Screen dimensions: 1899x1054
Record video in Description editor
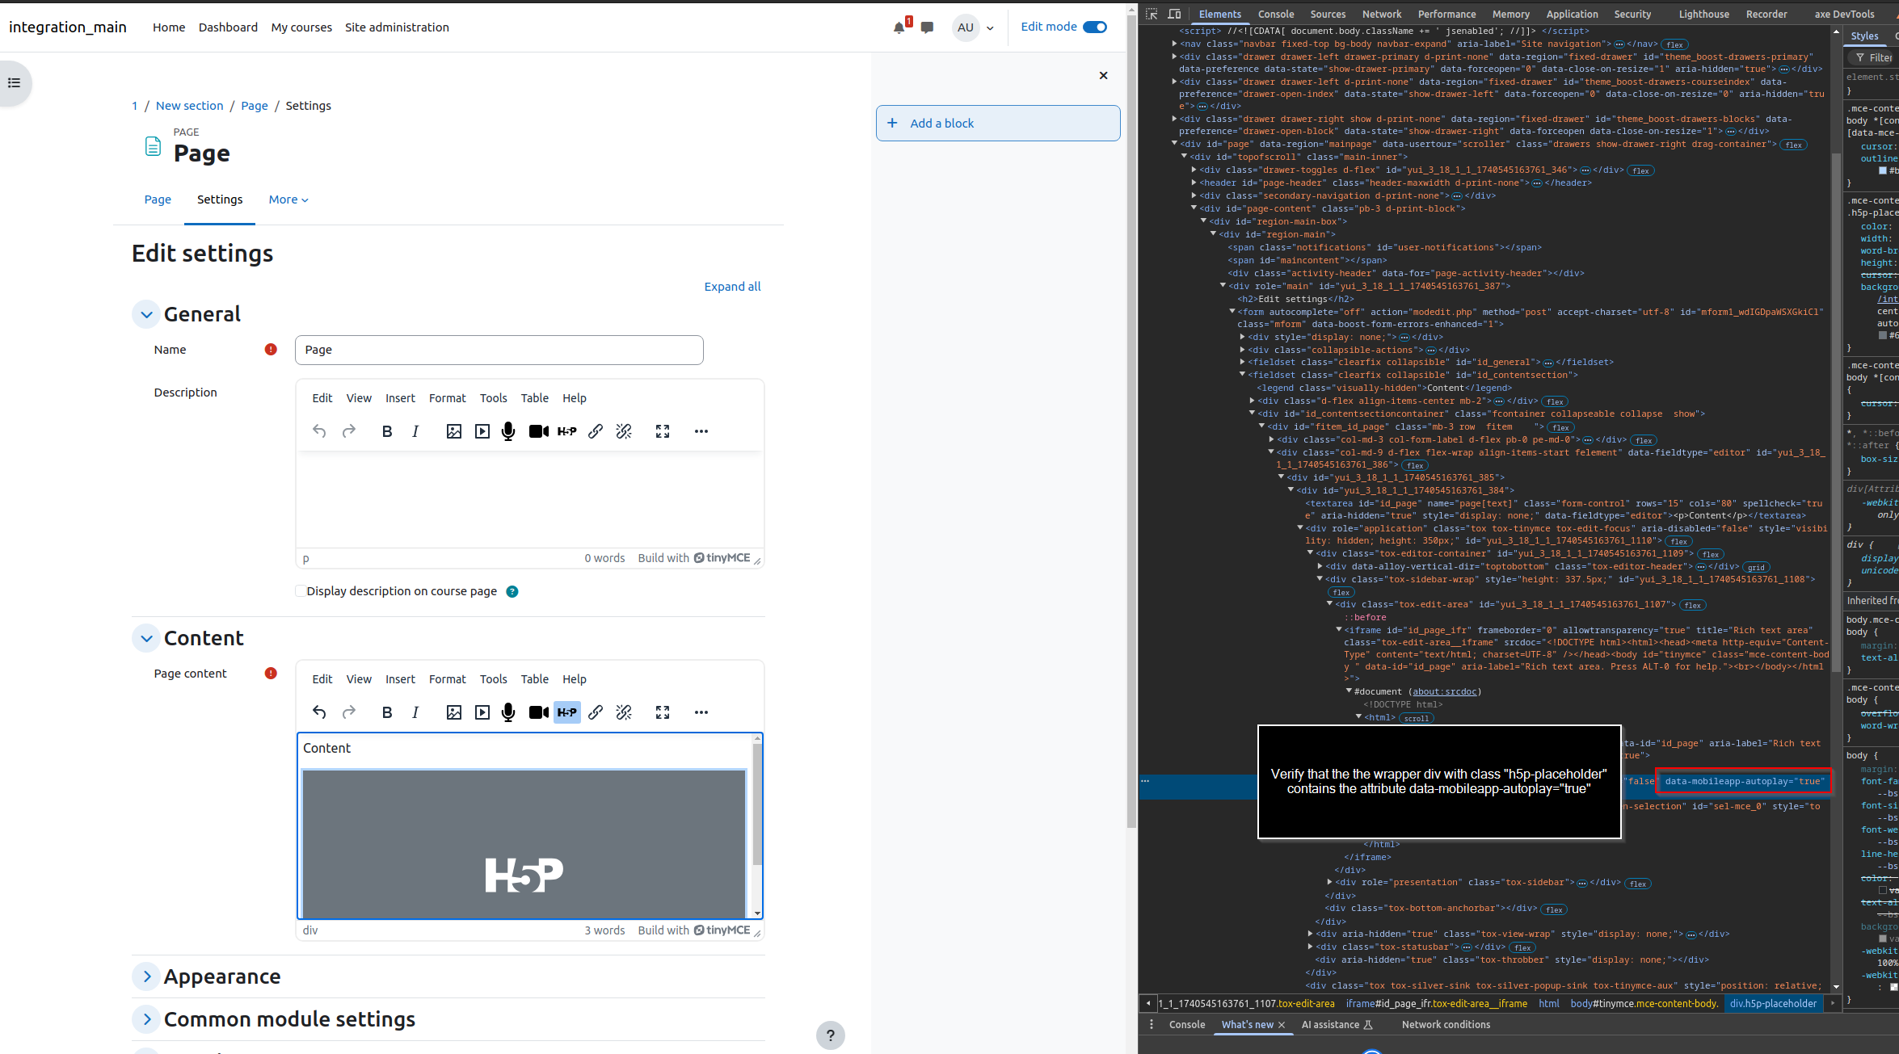tap(538, 431)
